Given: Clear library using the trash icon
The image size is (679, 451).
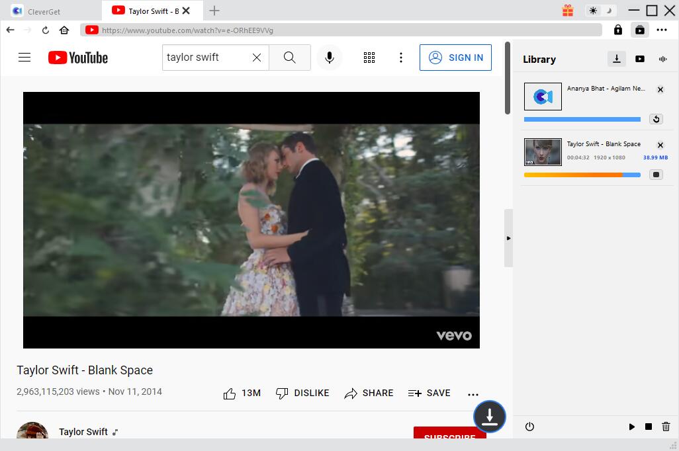Looking at the screenshot, I should click(666, 427).
